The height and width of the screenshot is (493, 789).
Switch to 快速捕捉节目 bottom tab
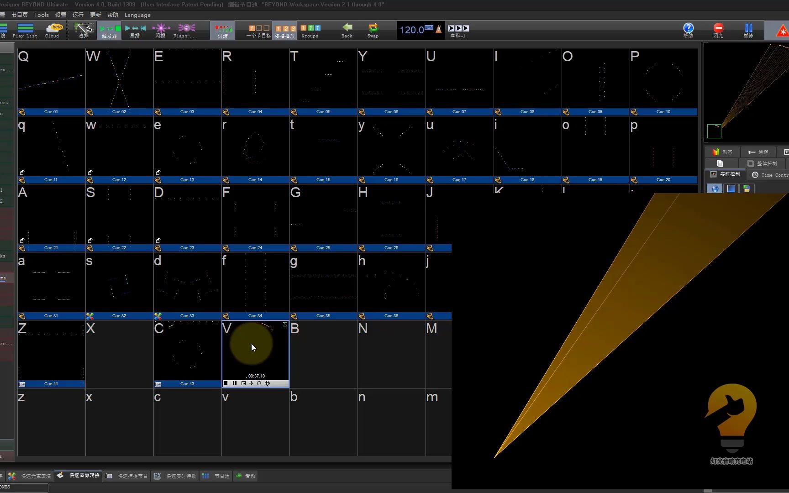tap(127, 476)
